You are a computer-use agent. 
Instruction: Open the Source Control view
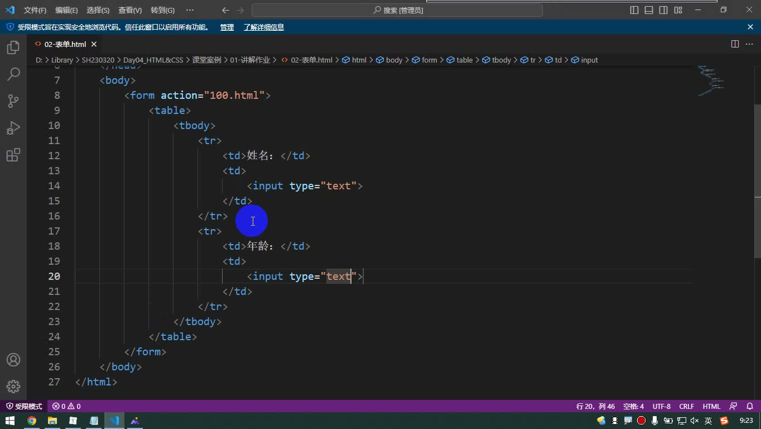click(13, 101)
